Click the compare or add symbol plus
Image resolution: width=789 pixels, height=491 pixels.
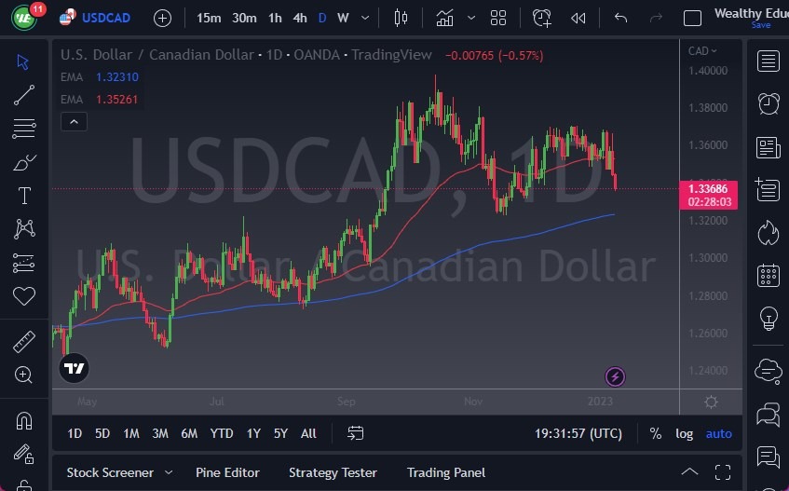pos(162,19)
